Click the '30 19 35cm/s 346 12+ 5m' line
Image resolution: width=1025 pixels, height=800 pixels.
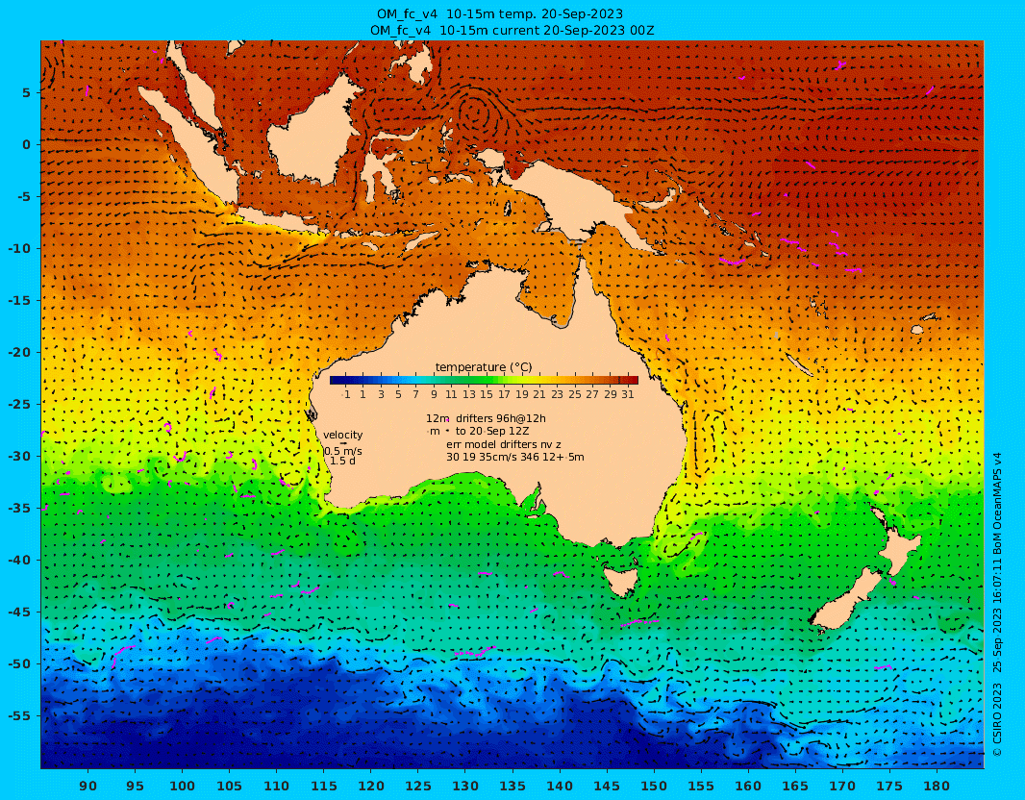(x=515, y=457)
